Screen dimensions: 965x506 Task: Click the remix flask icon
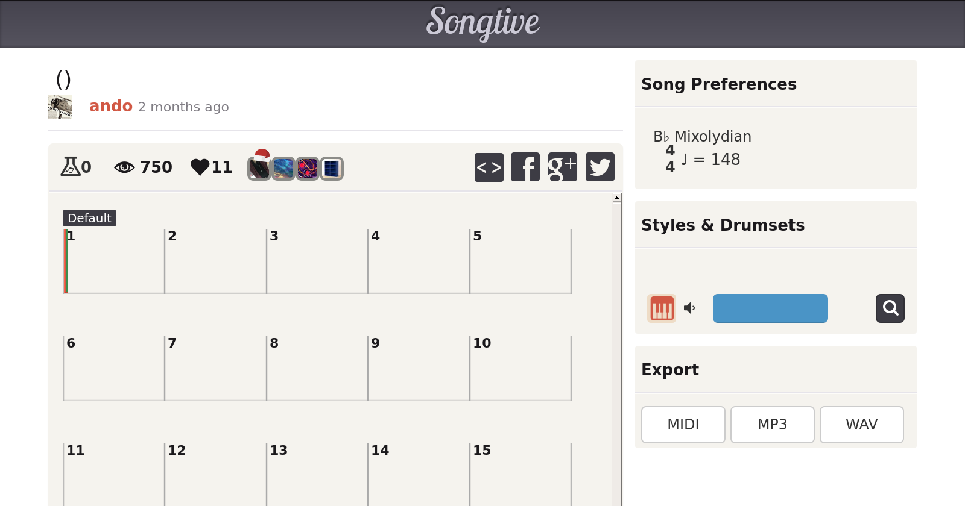pos(70,166)
